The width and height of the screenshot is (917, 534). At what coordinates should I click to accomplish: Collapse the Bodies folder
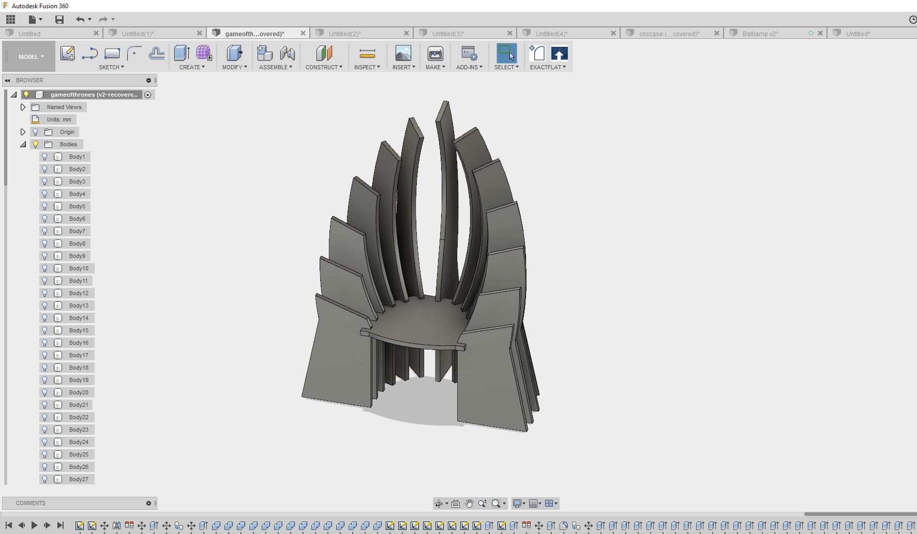click(23, 144)
